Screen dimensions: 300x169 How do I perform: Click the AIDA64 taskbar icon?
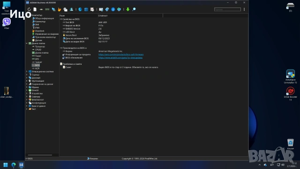coord(21,165)
